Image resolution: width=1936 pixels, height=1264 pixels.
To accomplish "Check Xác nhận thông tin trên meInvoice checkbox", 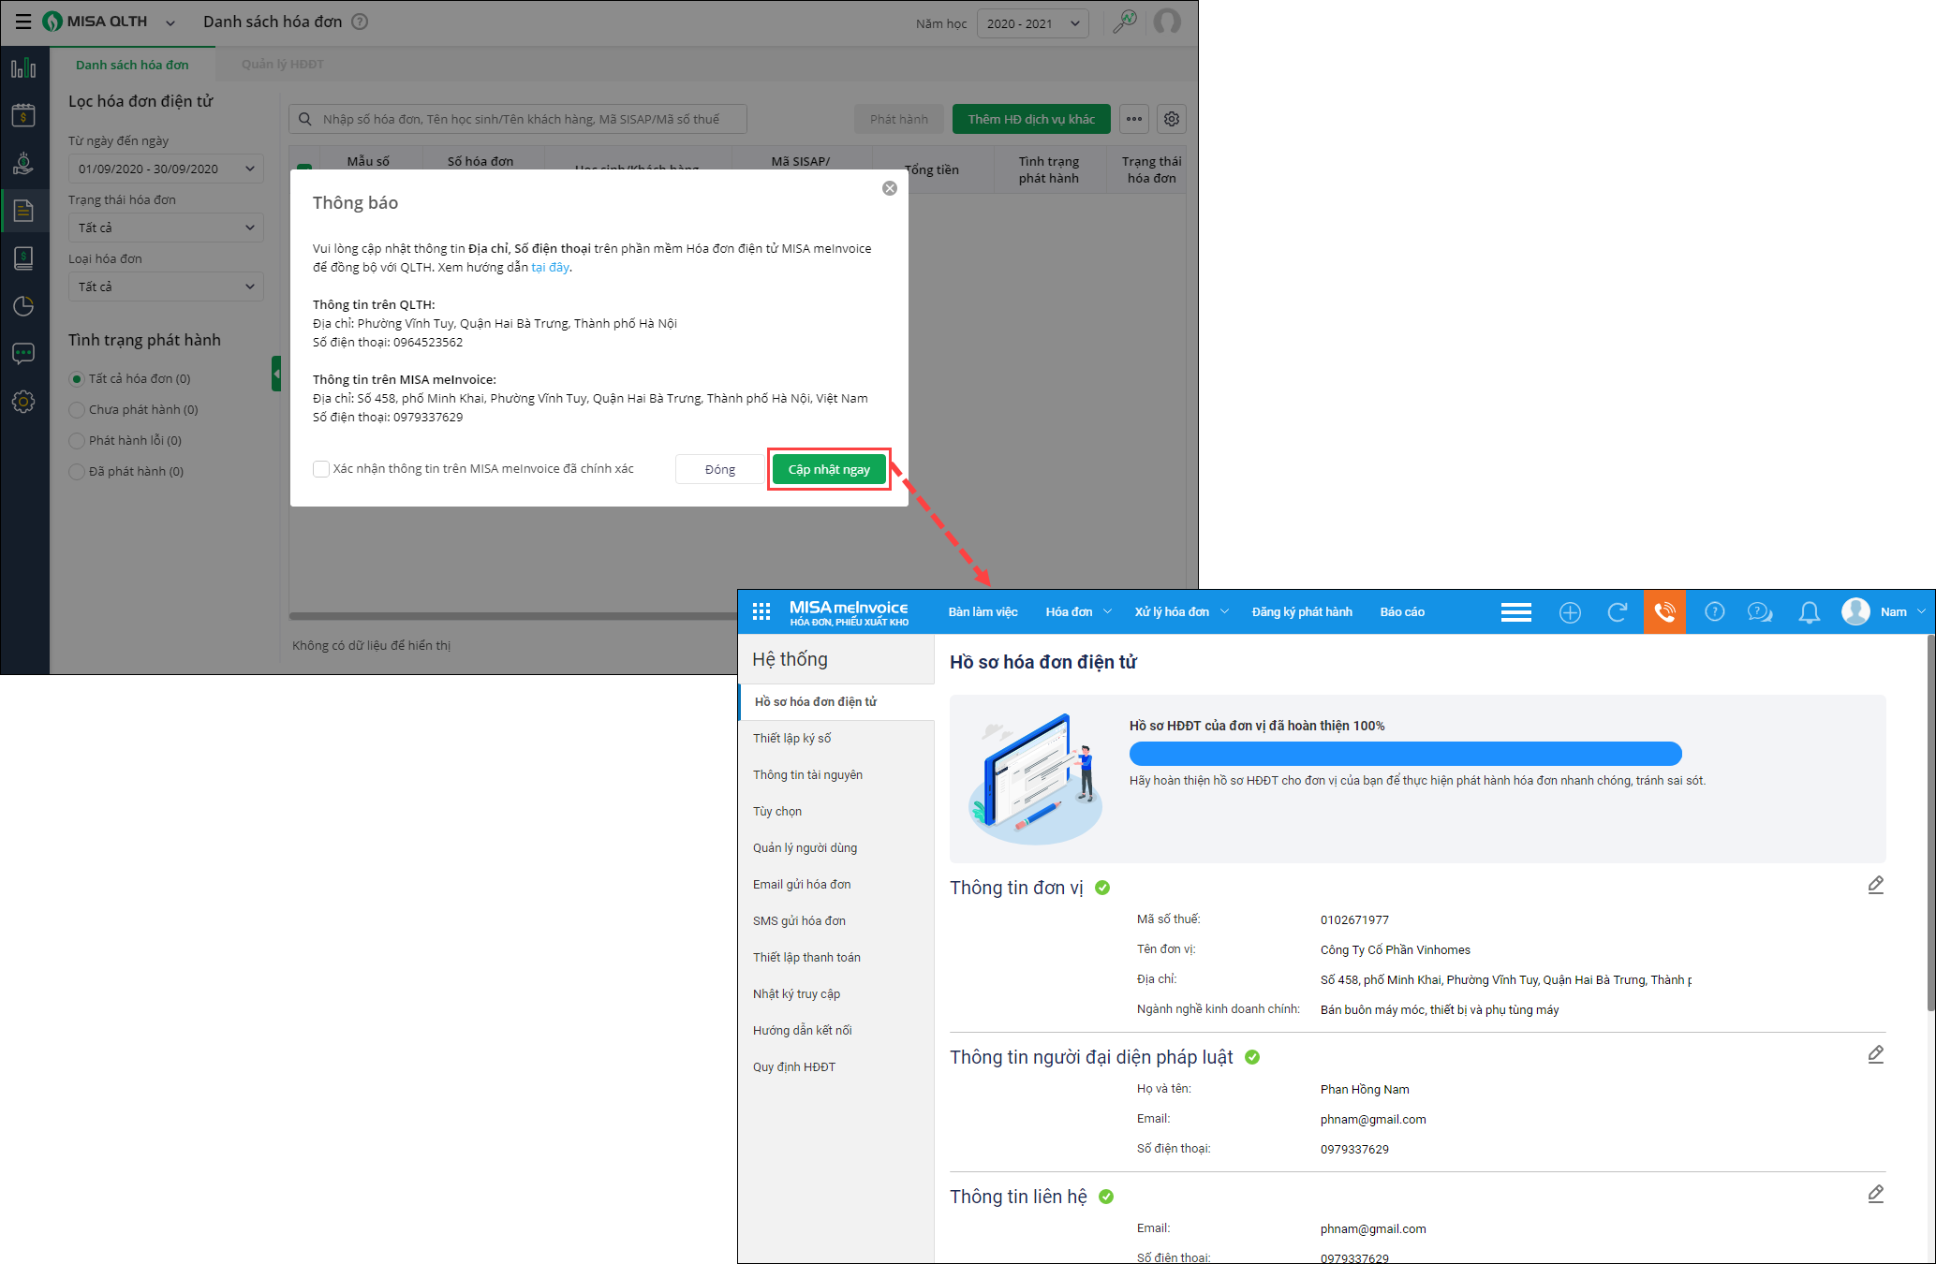I will point(321,469).
